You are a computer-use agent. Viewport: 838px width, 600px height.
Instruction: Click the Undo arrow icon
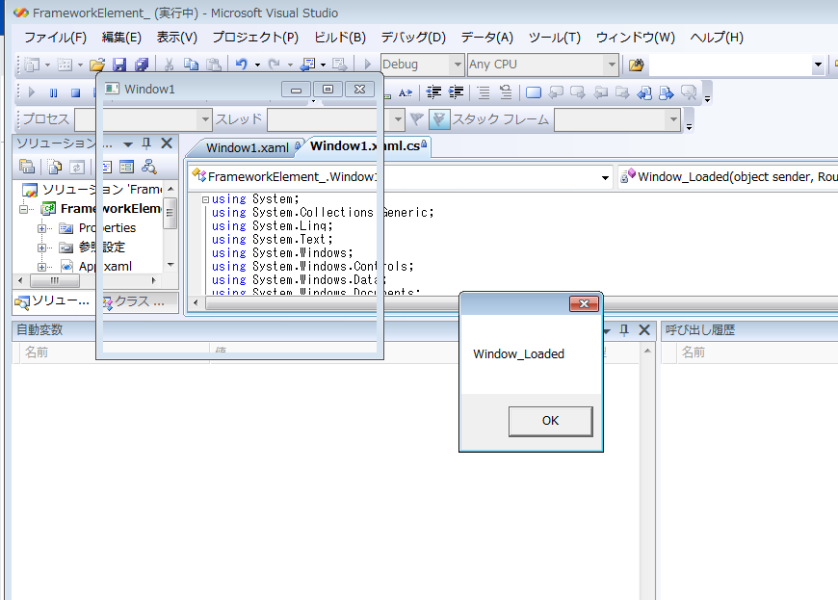click(242, 65)
